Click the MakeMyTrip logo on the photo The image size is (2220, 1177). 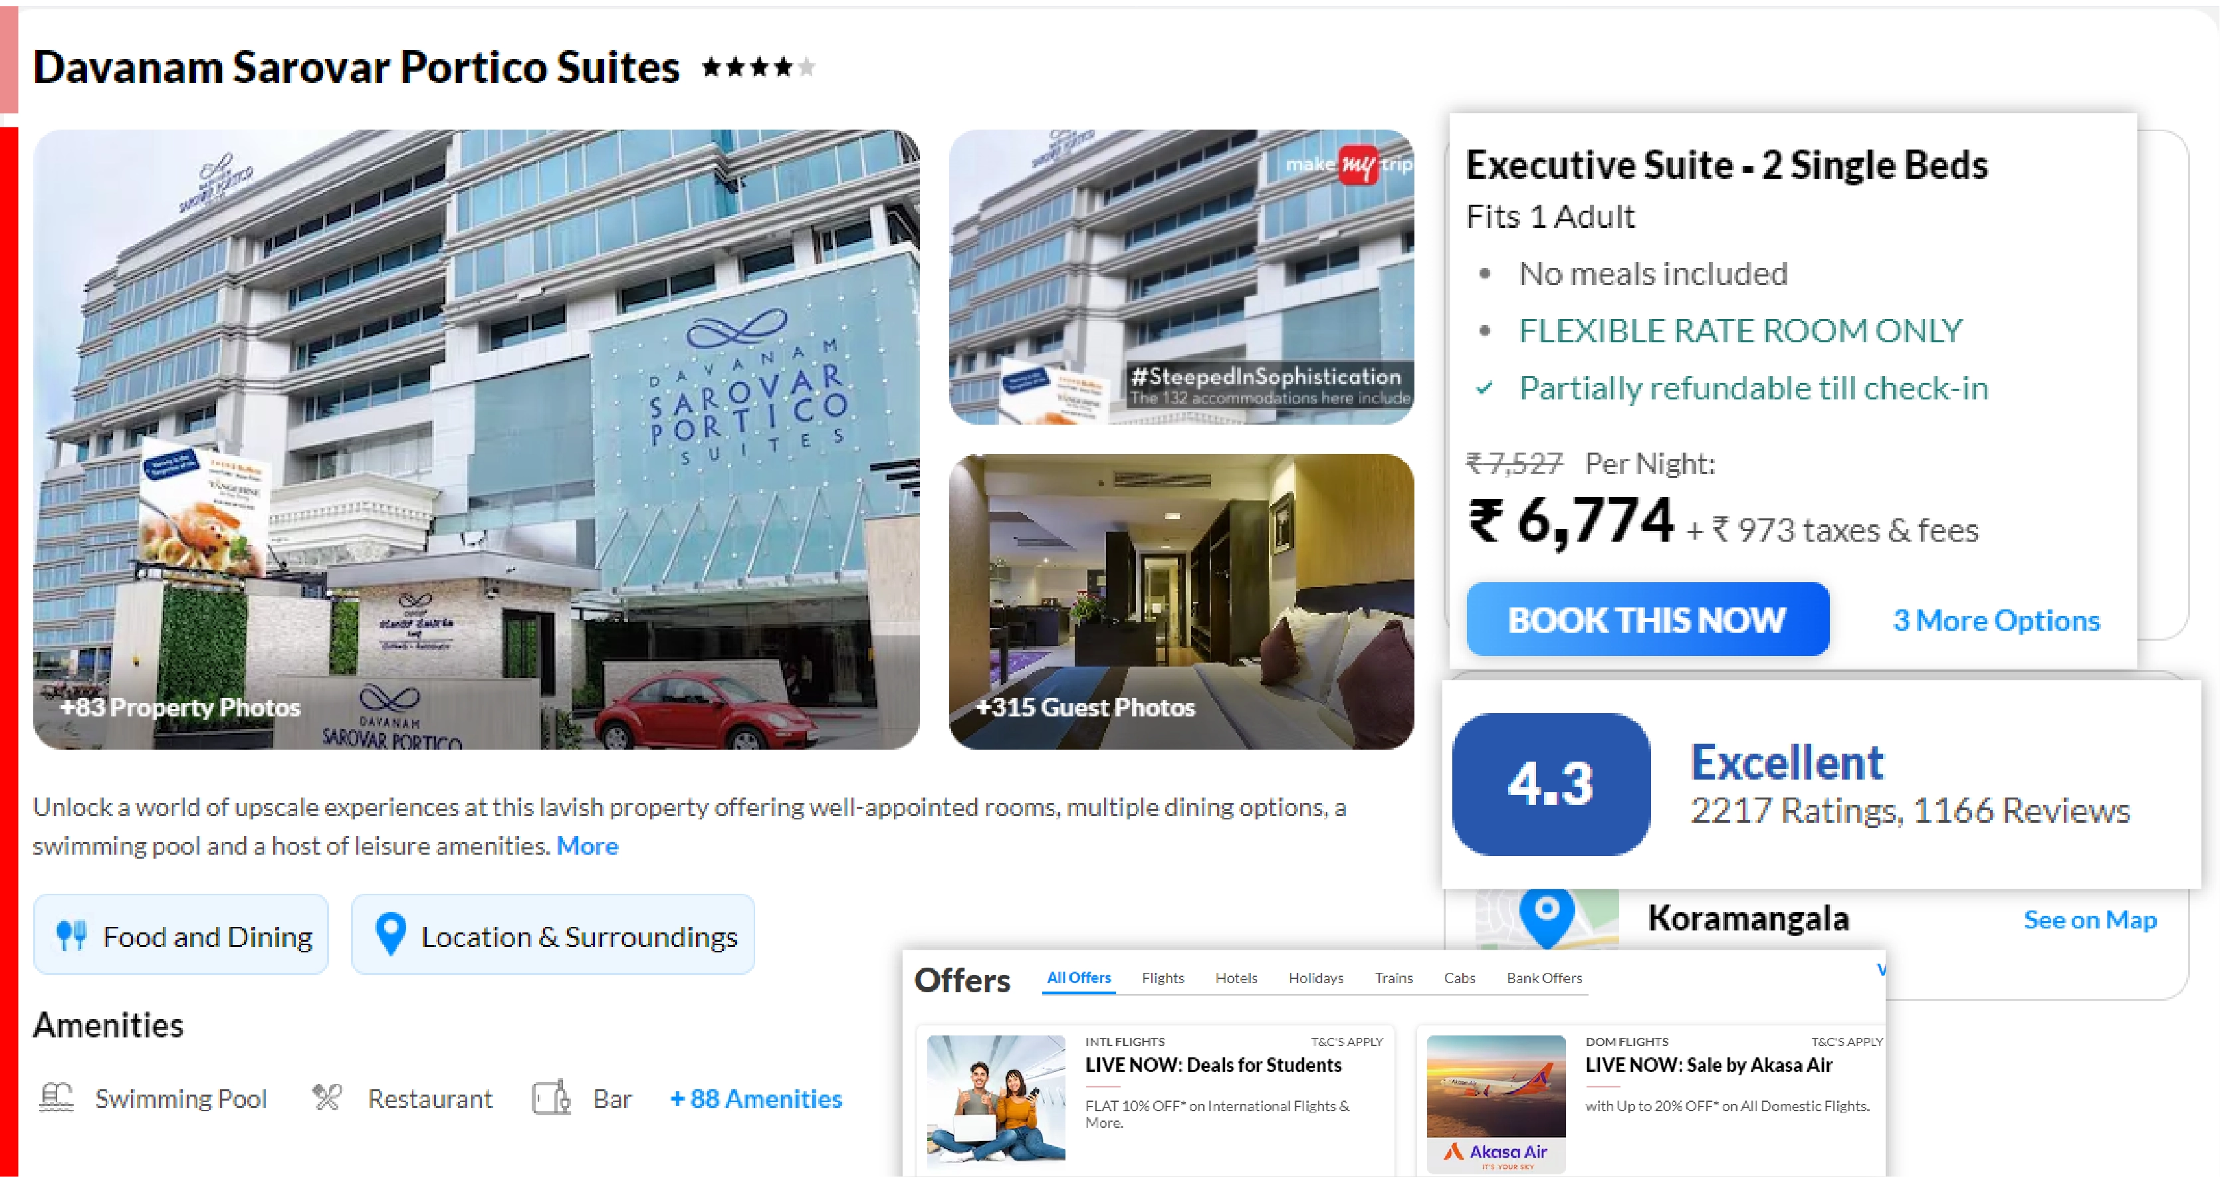[1349, 167]
